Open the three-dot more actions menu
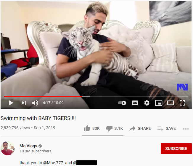 pos(186,129)
